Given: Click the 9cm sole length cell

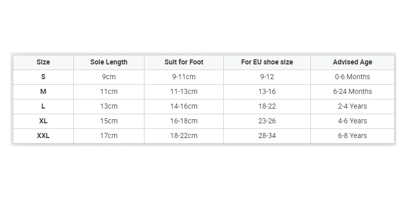Looking at the screenshot, I should pyautogui.click(x=109, y=77).
